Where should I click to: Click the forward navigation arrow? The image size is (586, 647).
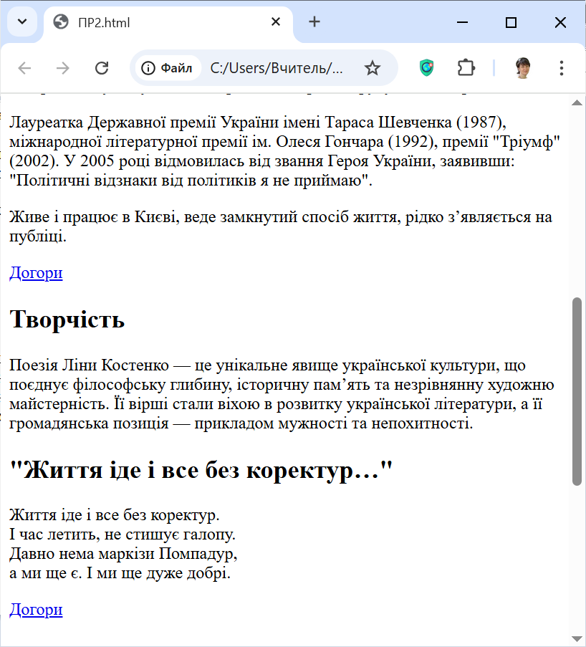point(63,68)
